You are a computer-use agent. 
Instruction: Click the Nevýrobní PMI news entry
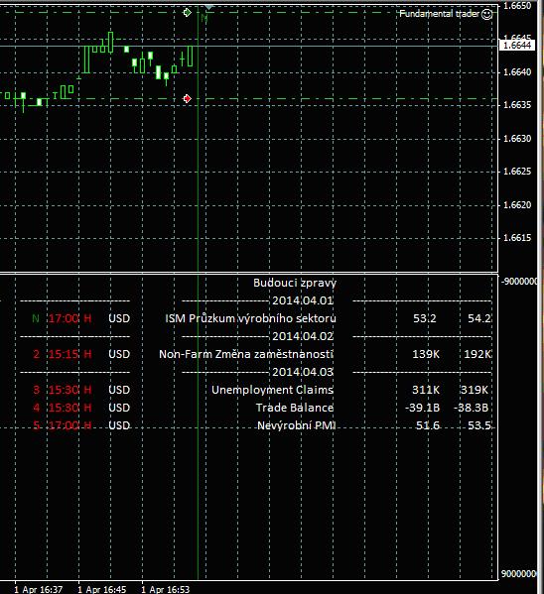pyautogui.click(x=296, y=425)
